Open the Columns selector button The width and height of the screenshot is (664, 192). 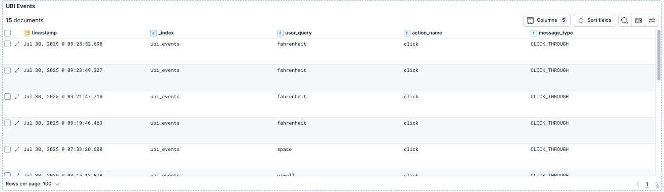pos(547,20)
